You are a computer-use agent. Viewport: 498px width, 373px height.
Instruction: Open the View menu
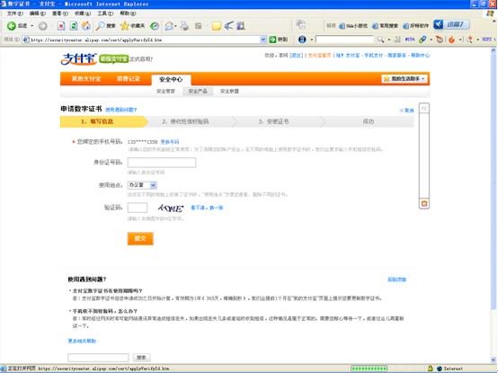(x=60, y=13)
